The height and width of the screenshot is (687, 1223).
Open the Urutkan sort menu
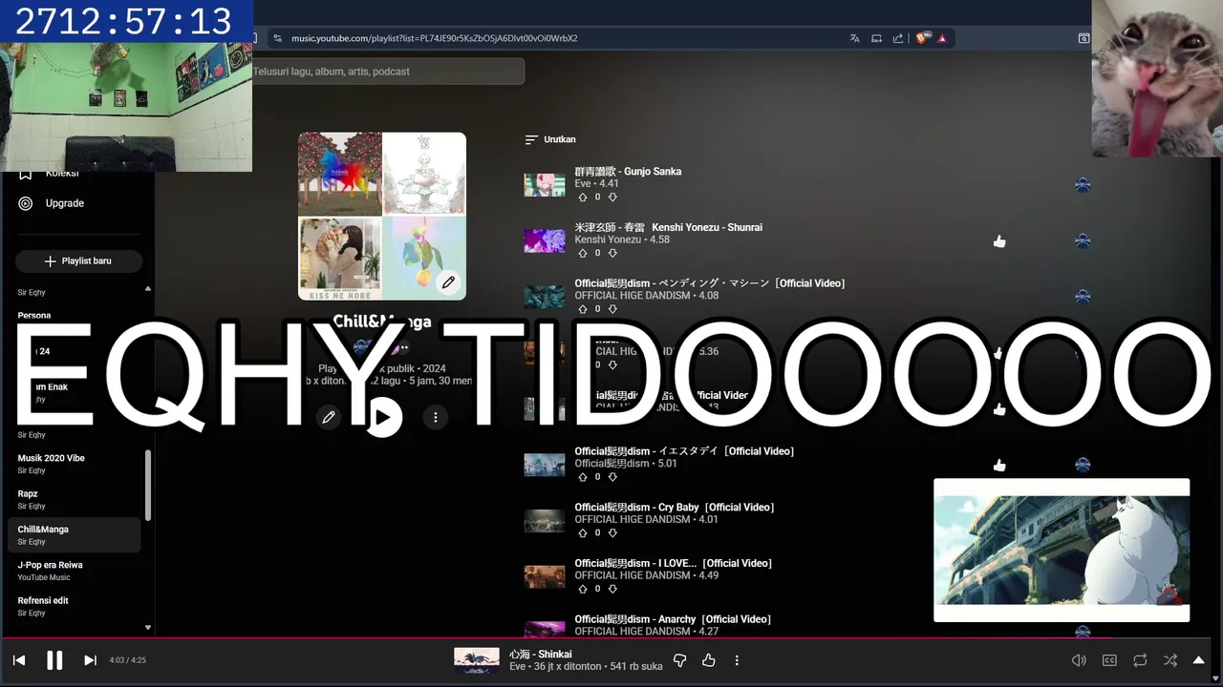[x=550, y=139]
